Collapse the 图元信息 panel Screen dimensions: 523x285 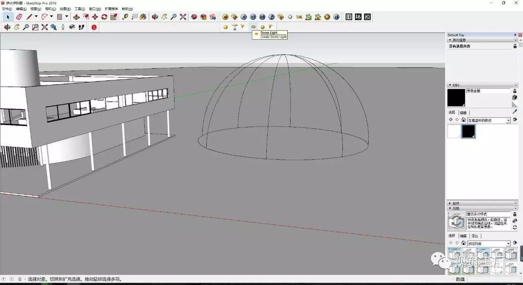450,40
